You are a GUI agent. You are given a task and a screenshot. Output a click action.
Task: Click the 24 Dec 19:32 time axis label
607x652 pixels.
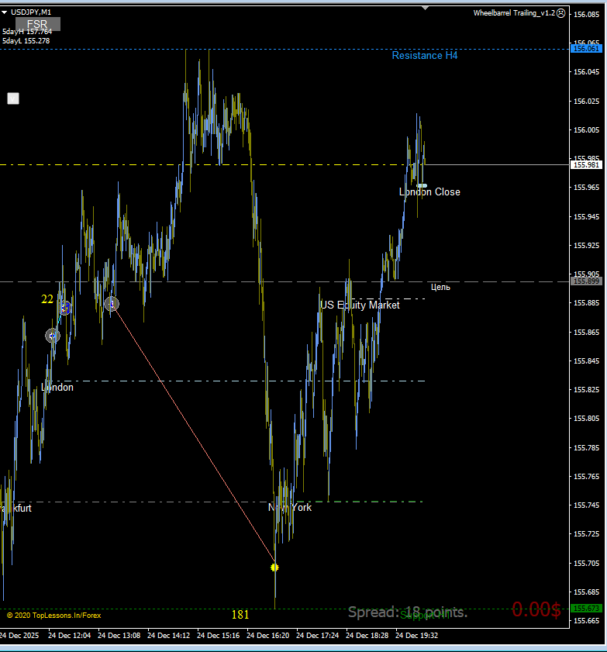point(416,636)
